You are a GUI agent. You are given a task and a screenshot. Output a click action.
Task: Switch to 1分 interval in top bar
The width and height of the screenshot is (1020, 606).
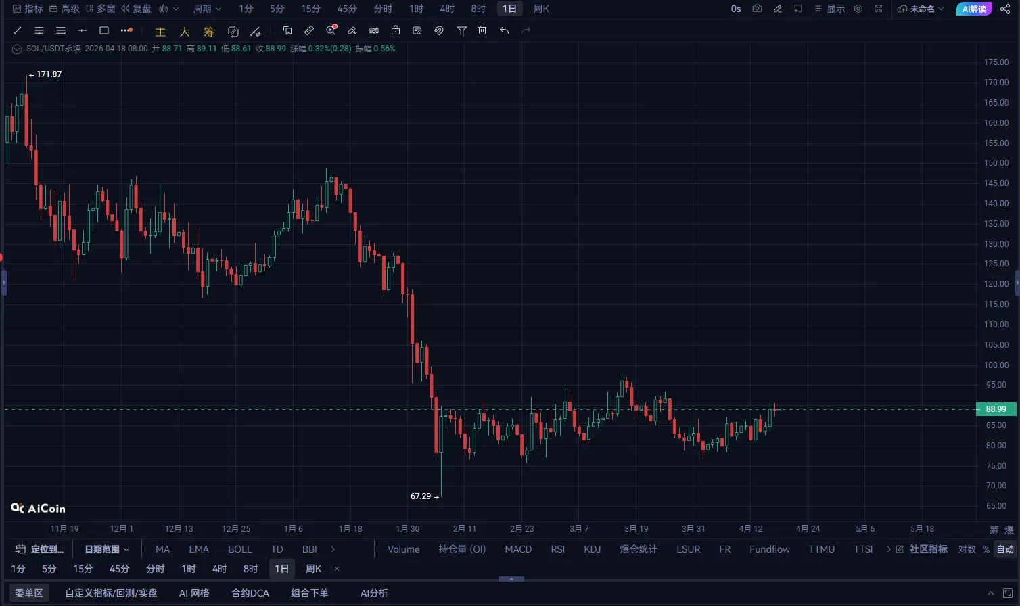246,9
